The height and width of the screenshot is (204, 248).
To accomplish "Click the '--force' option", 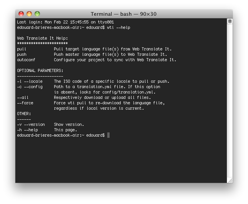I will 25,103.
